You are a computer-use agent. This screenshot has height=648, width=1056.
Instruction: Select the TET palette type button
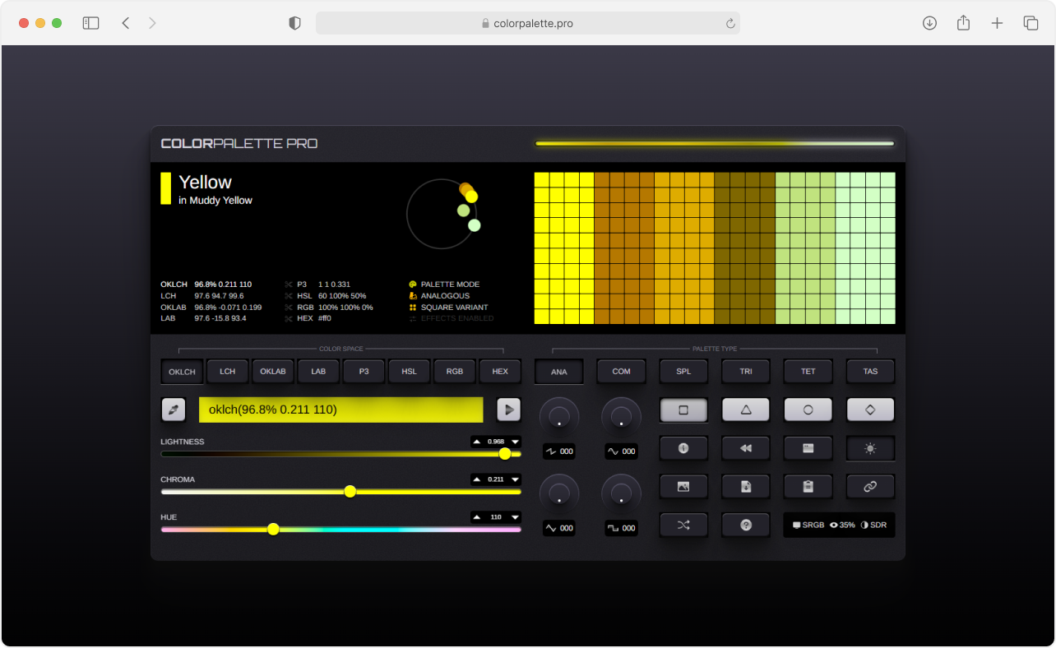pos(808,372)
